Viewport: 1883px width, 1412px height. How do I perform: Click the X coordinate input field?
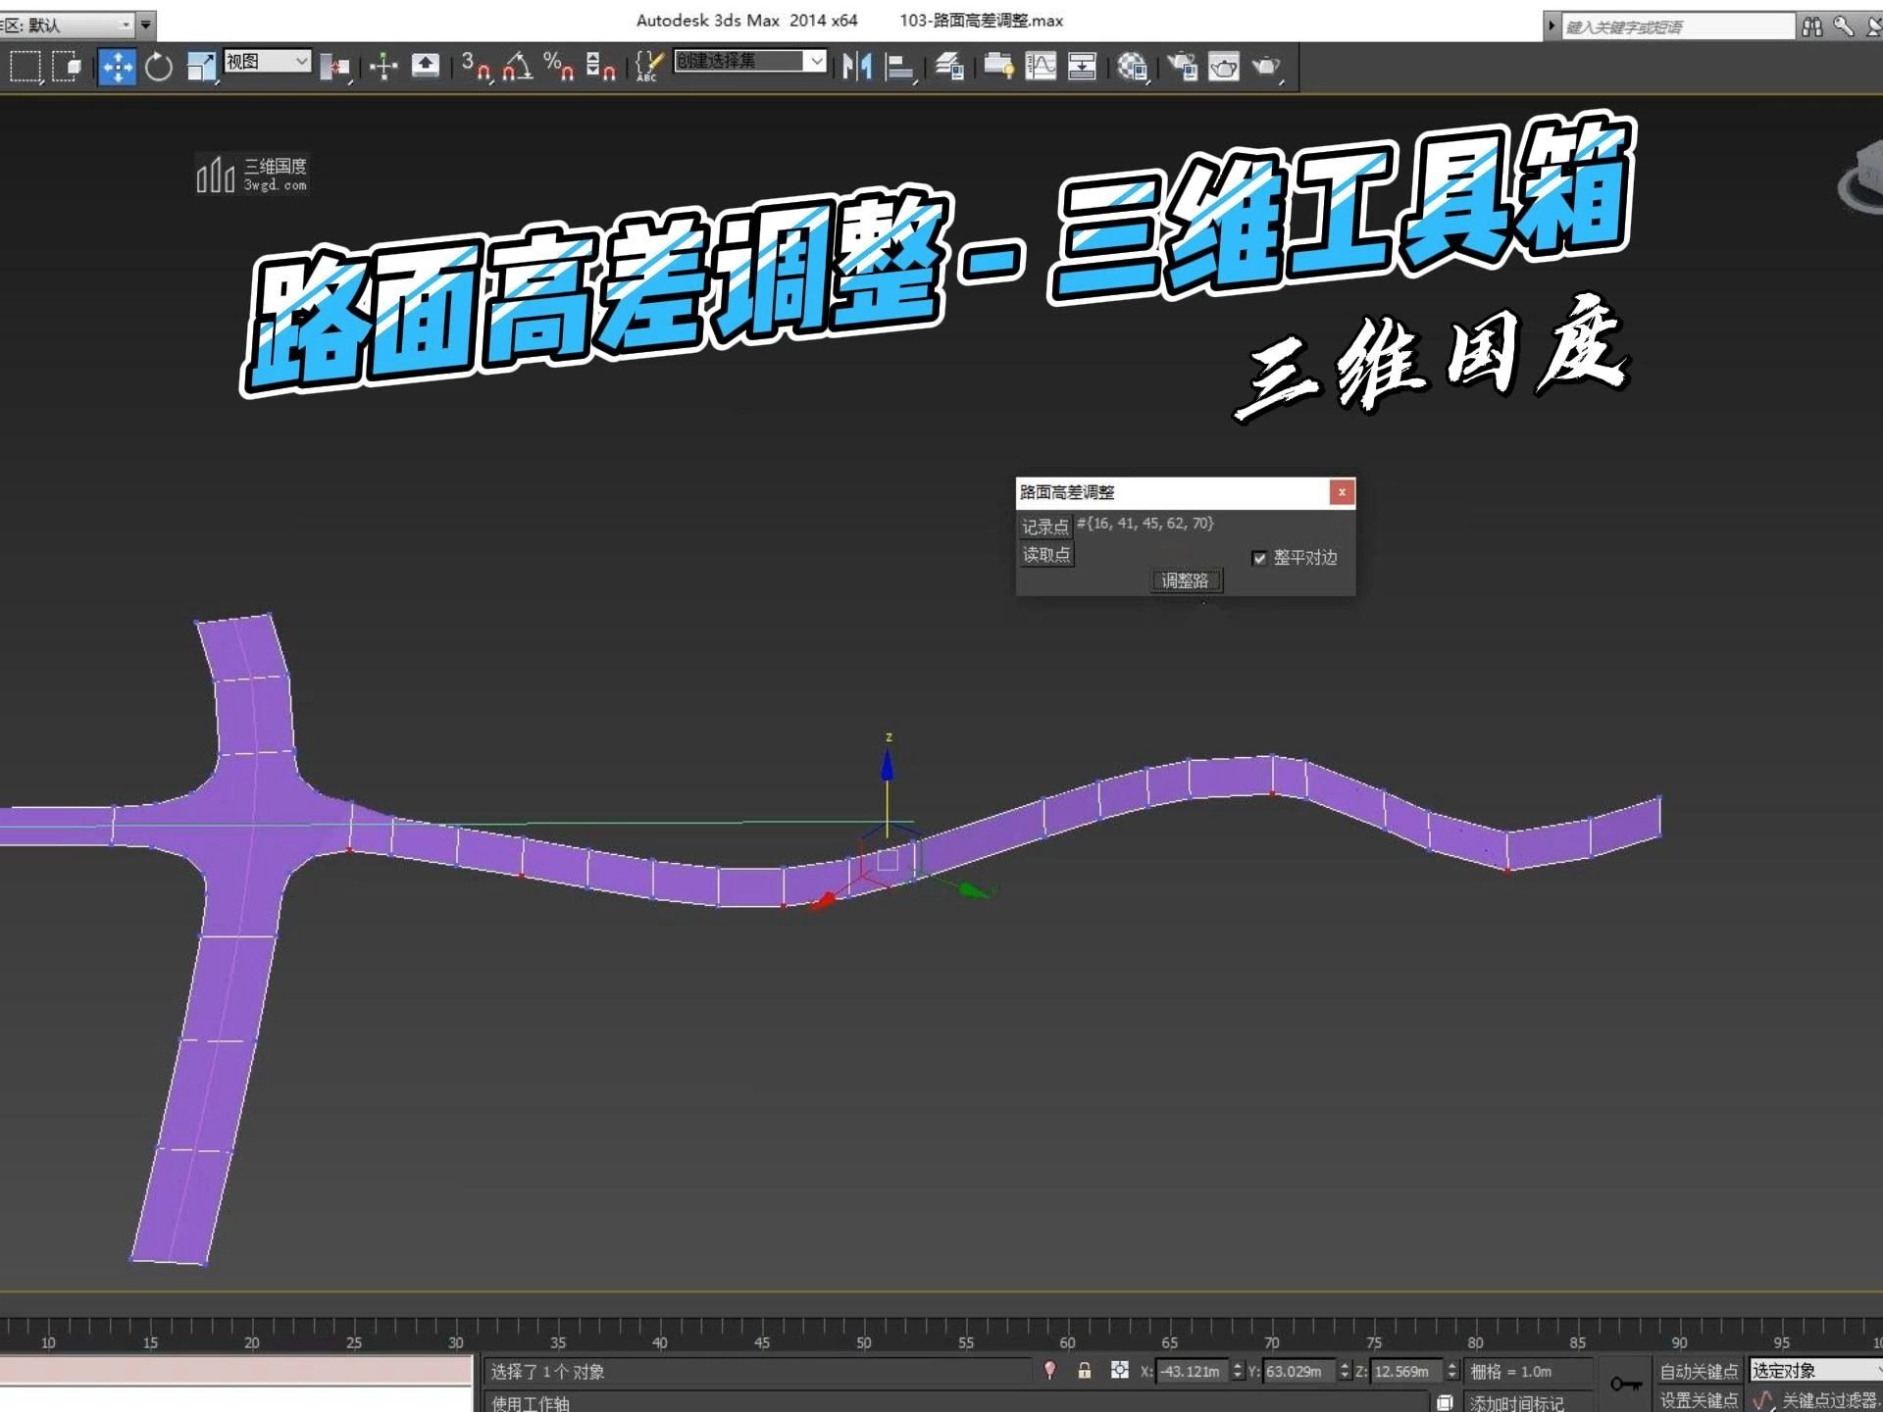tap(1191, 1371)
